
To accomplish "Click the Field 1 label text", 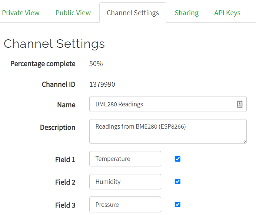I will [65, 160].
